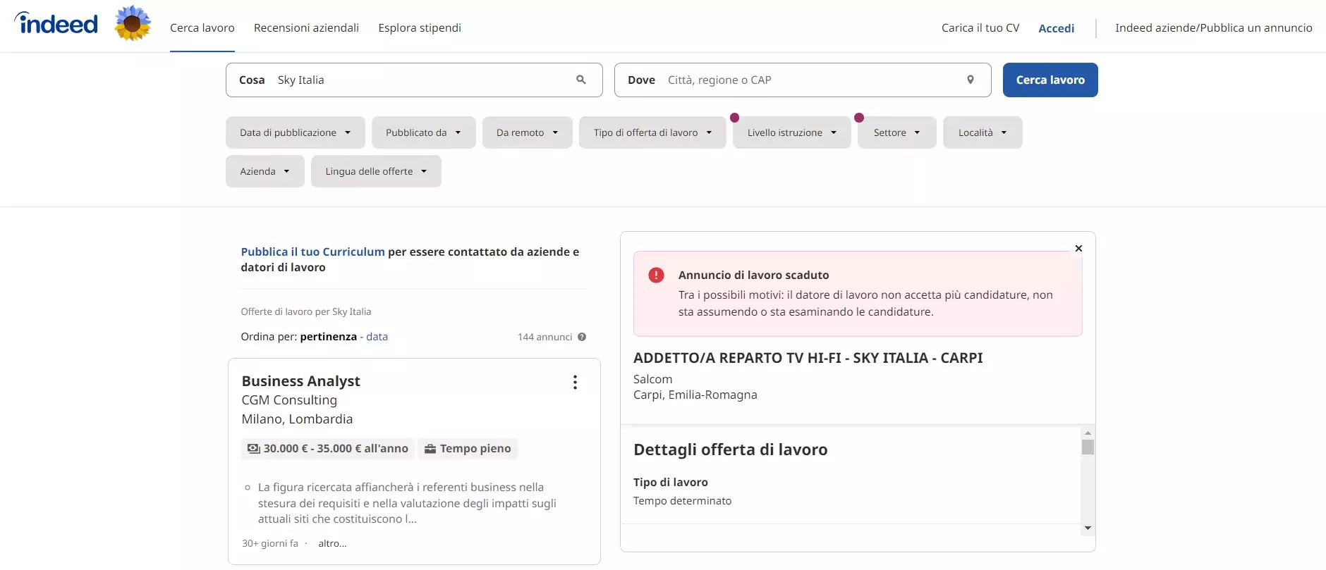Viewport: 1326px width, 570px height.
Task: Expand Lingua delle offerte filter
Action: [376, 171]
